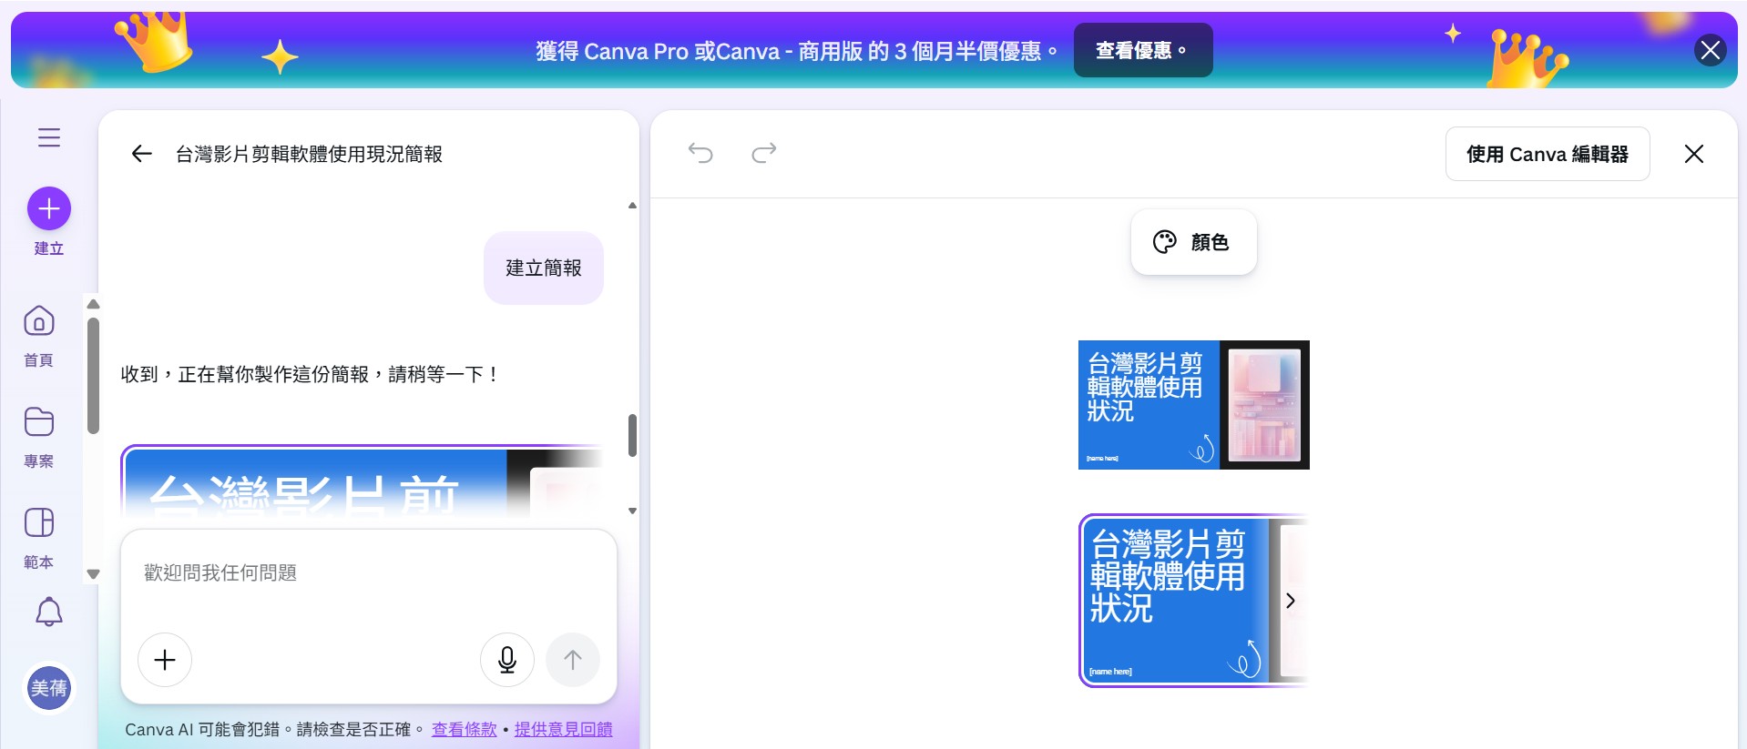Go back with arrow beside chat title
This screenshot has width=1747, height=749.
pos(141,154)
